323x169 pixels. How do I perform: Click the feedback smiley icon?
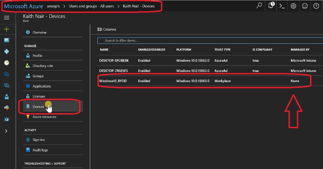(x=305, y=6)
